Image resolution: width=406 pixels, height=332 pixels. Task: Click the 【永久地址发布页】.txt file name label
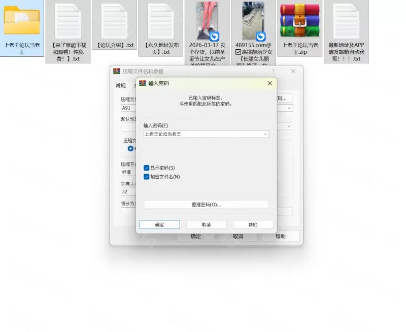(160, 48)
